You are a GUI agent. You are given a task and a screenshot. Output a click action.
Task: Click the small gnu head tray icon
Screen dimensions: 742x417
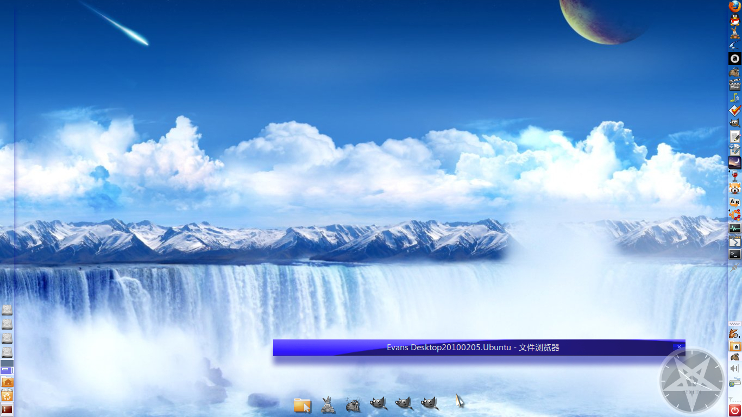point(735,357)
